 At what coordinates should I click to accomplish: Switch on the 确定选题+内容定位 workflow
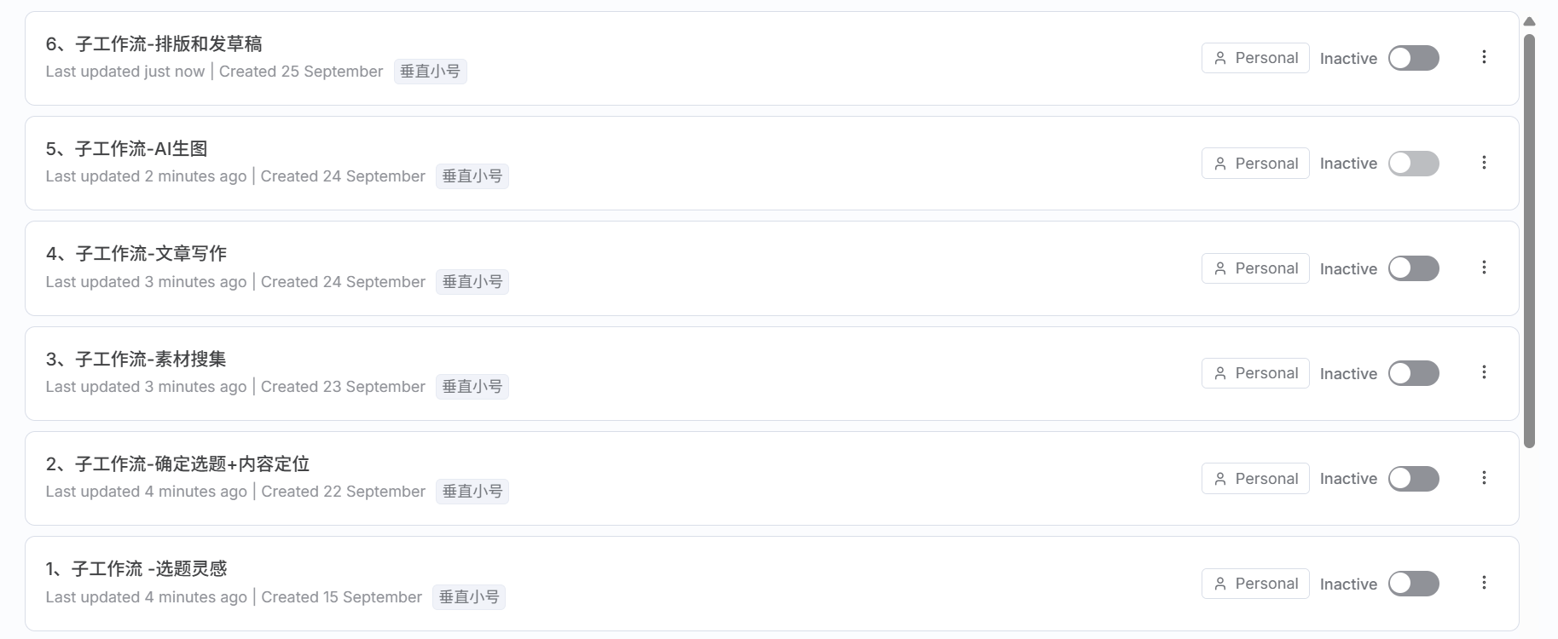click(1413, 479)
